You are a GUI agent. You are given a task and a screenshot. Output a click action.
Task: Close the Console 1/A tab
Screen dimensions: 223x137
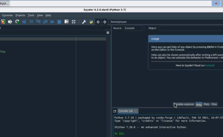click(136, 111)
